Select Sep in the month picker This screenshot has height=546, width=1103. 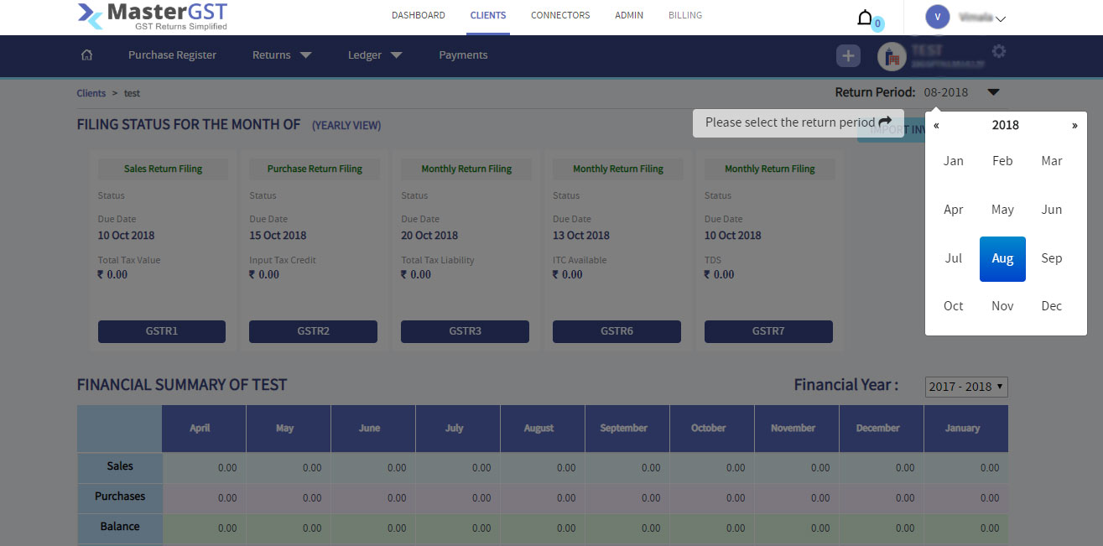click(x=1051, y=258)
